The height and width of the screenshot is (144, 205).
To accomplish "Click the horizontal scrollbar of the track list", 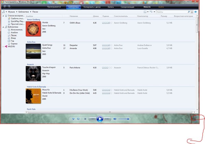I will [x=110, y=112].
